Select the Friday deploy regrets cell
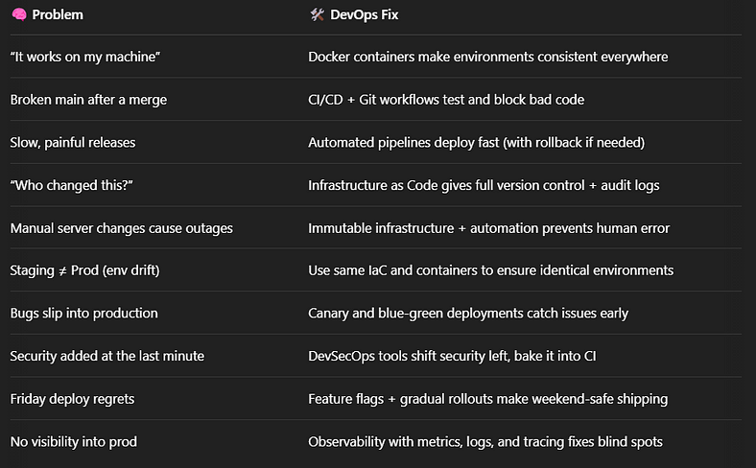Viewport: 756px width, 468px height. 72,399
